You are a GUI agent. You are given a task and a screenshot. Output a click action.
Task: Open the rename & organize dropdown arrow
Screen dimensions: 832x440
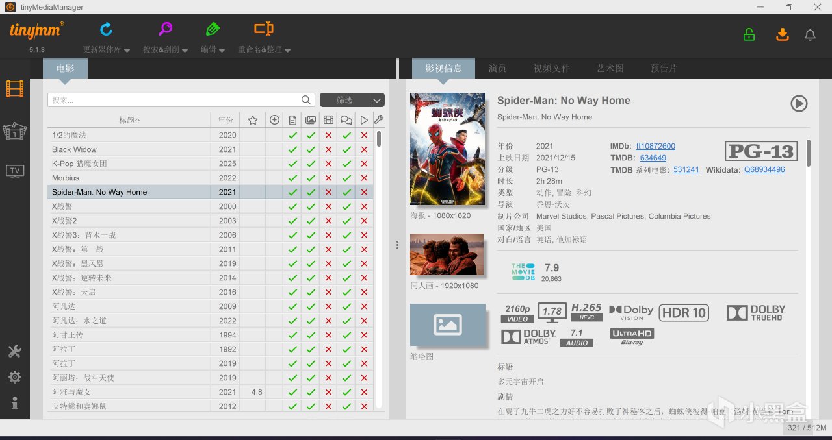click(287, 50)
